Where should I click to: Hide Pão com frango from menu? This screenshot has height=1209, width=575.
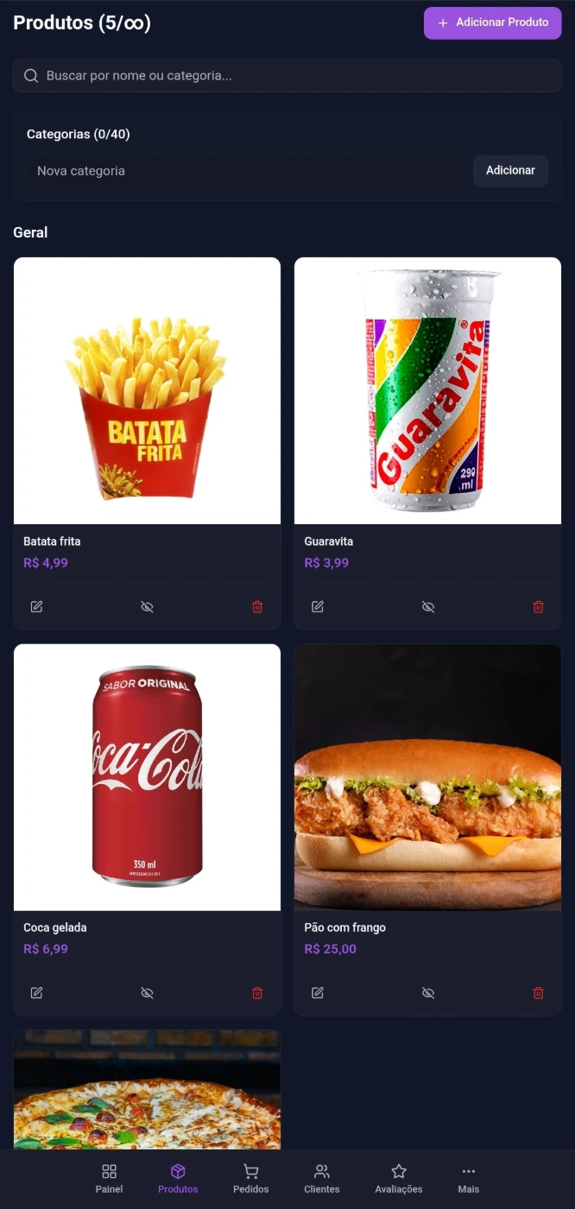pos(428,993)
